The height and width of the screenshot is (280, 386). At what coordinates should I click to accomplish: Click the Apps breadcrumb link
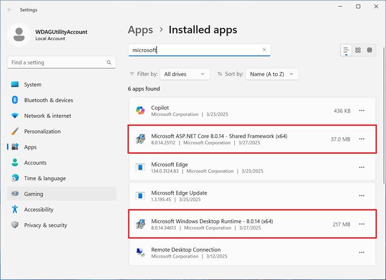(x=140, y=30)
